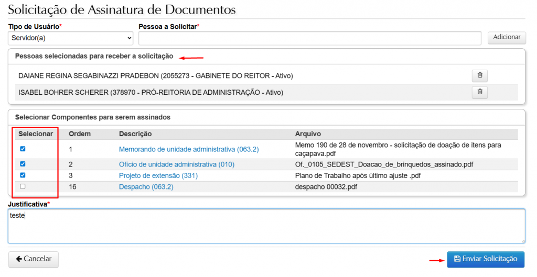
Task: Click the Enviar Solicitação button
Action: click(485, 259)
